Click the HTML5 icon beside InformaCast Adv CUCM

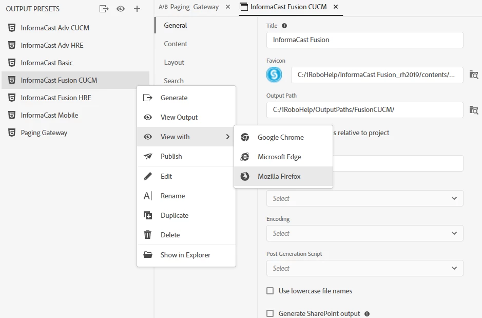12,28
